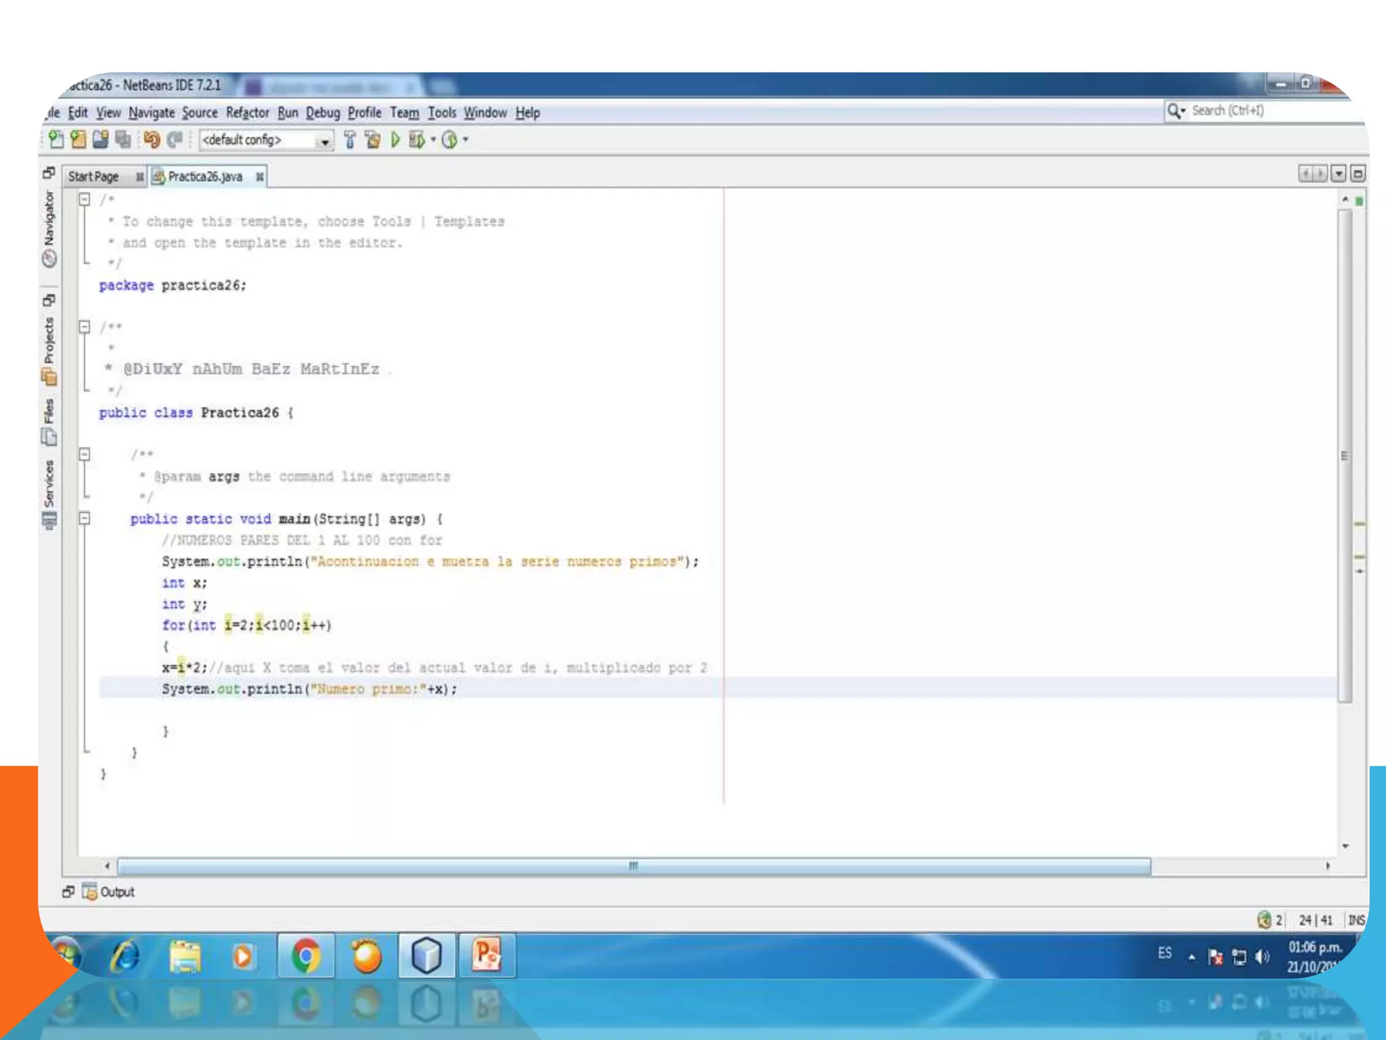
Task: Click the New Project toolbar icon
Action: [x=79, y=139]
